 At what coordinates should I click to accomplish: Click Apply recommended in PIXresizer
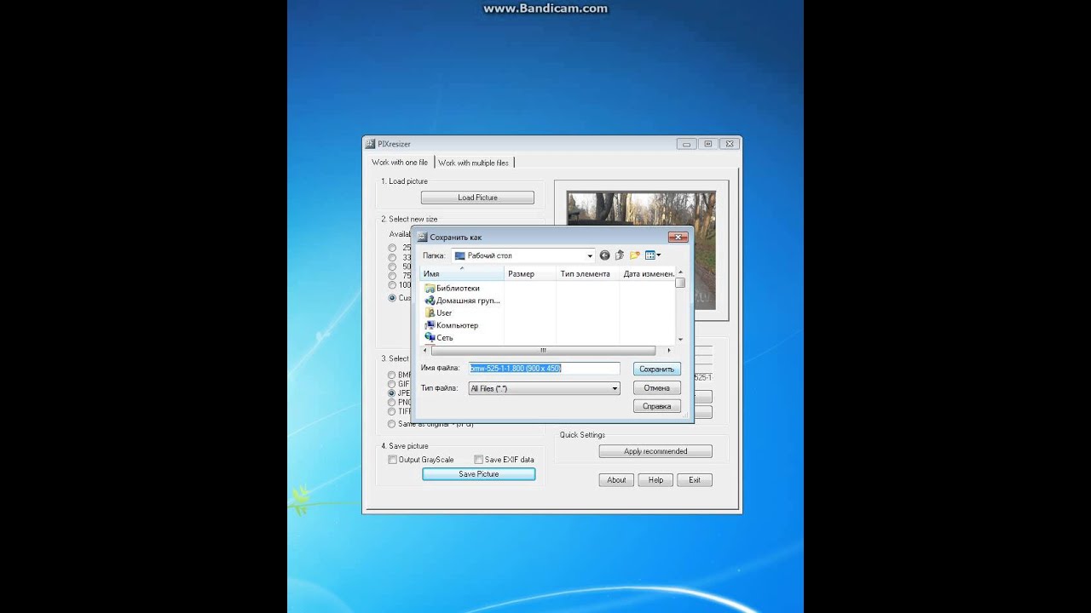655,451
